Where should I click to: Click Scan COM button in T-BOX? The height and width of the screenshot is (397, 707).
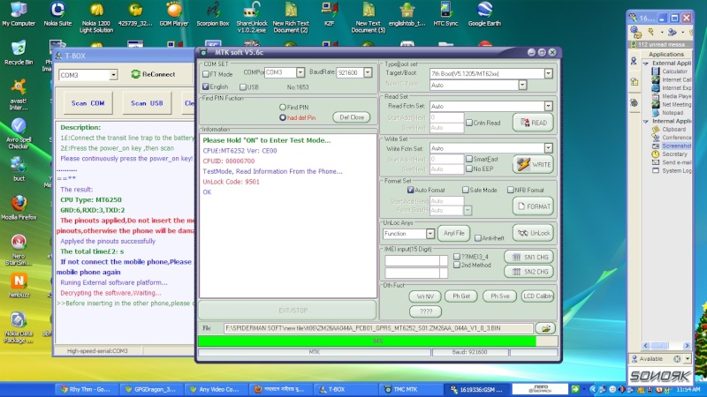(x=87, y=103)
